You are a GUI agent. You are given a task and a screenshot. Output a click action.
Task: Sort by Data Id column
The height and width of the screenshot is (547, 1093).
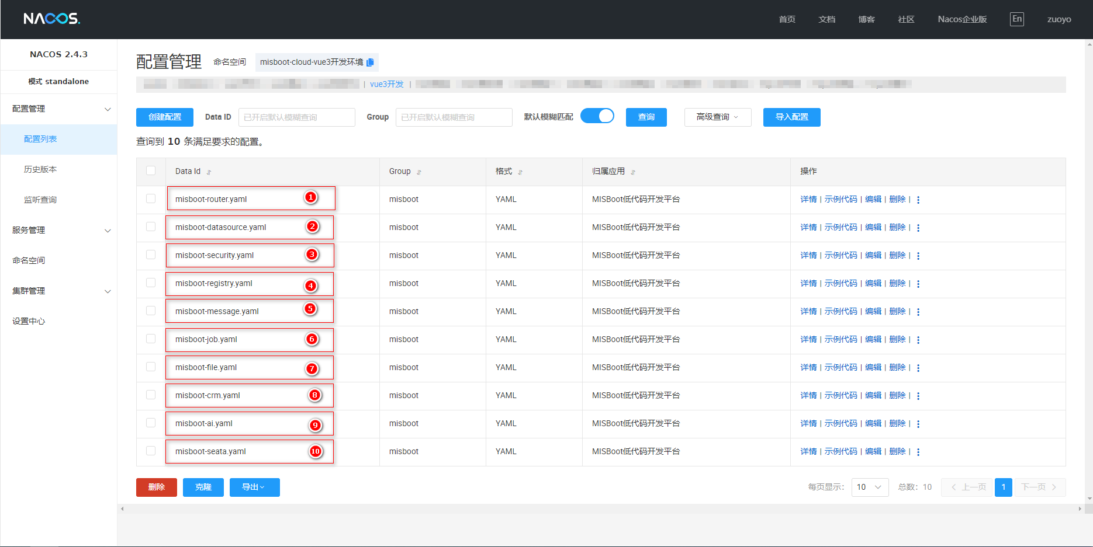click(209, 172)
